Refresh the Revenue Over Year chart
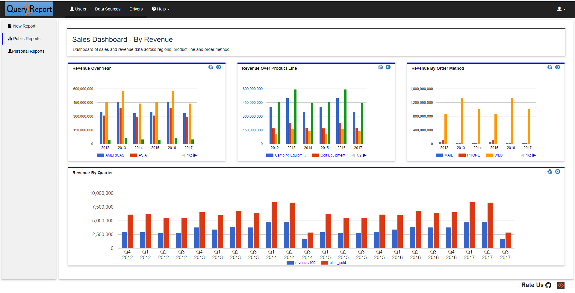 [x=211, y=67]
